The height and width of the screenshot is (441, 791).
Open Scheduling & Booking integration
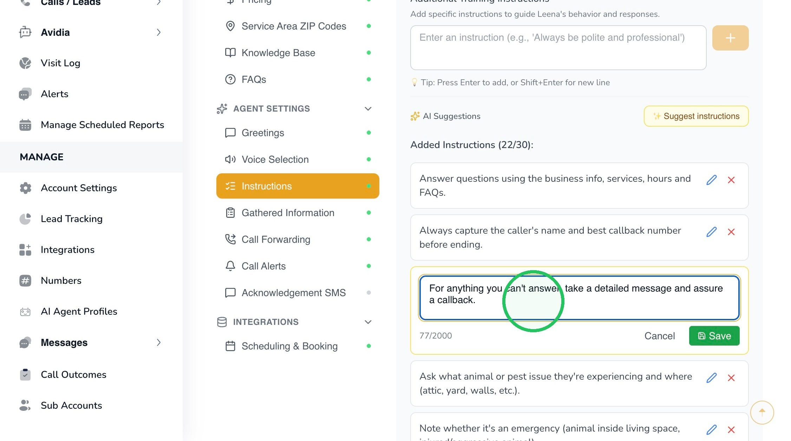(298, 346)
